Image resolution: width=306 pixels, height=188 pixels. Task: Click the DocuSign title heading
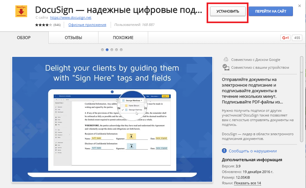click(x=118, y=10)
